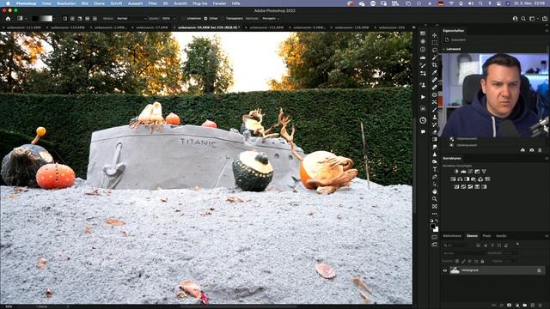Switch to the Bibliotheken tab
This screenshot has height=309, width=550.
click(x=452, y=236)
